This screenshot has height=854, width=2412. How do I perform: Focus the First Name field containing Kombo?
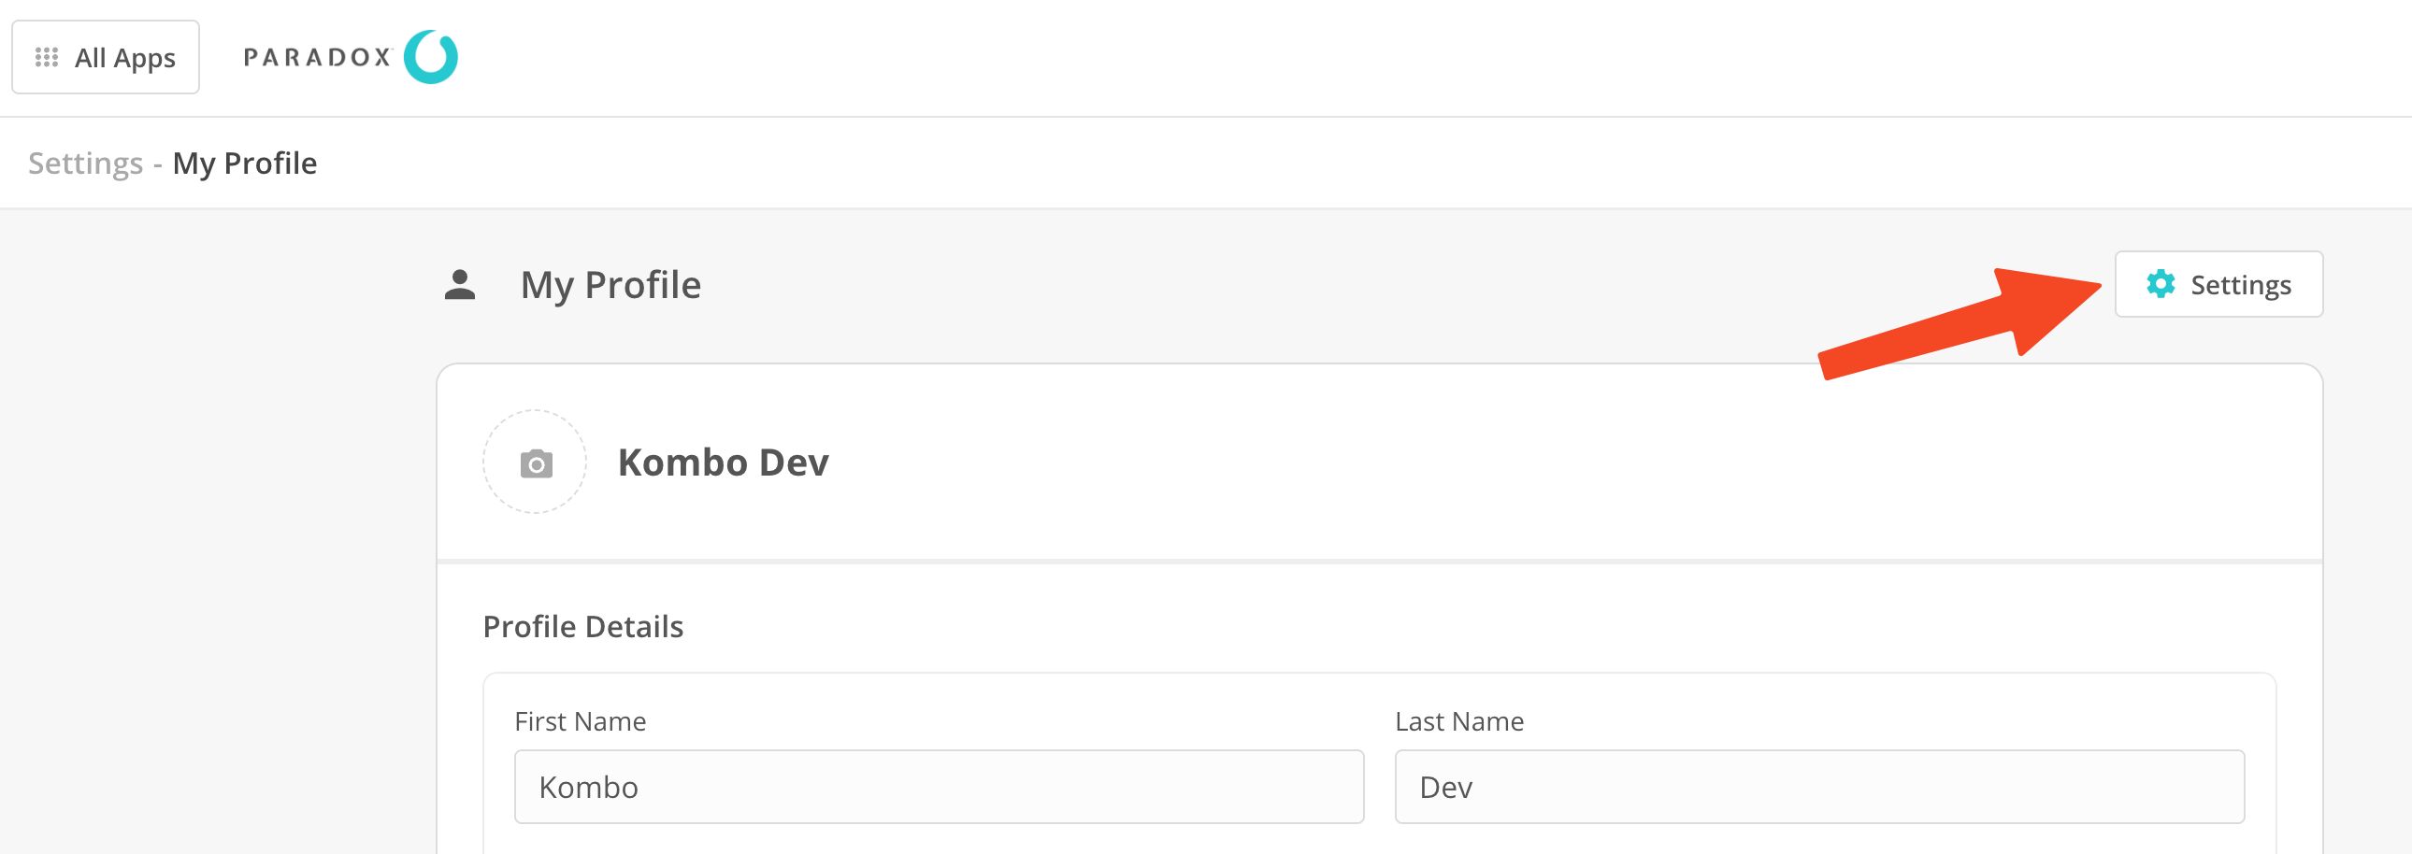tap(939, 787)
